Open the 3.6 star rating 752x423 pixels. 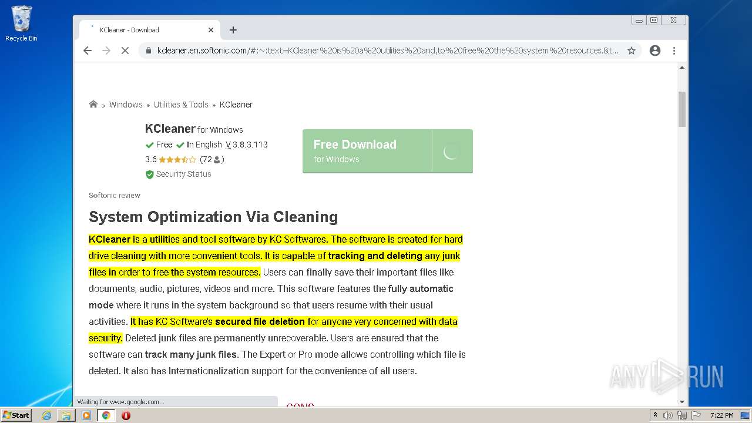tap(170, 159)
